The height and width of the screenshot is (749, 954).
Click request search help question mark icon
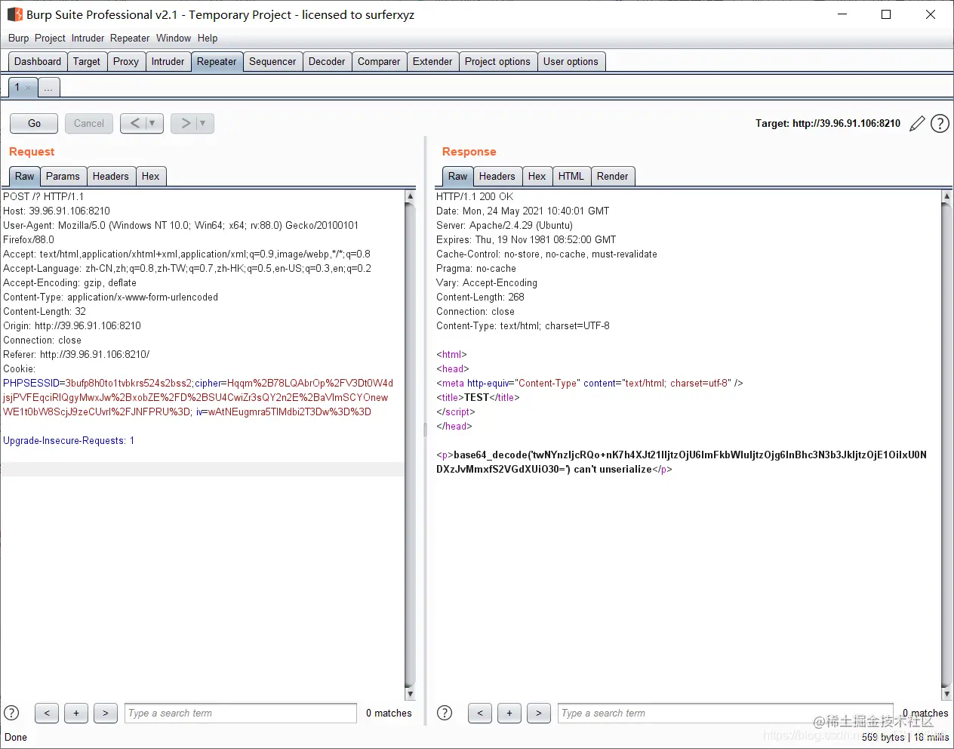[x=11, y=713]
